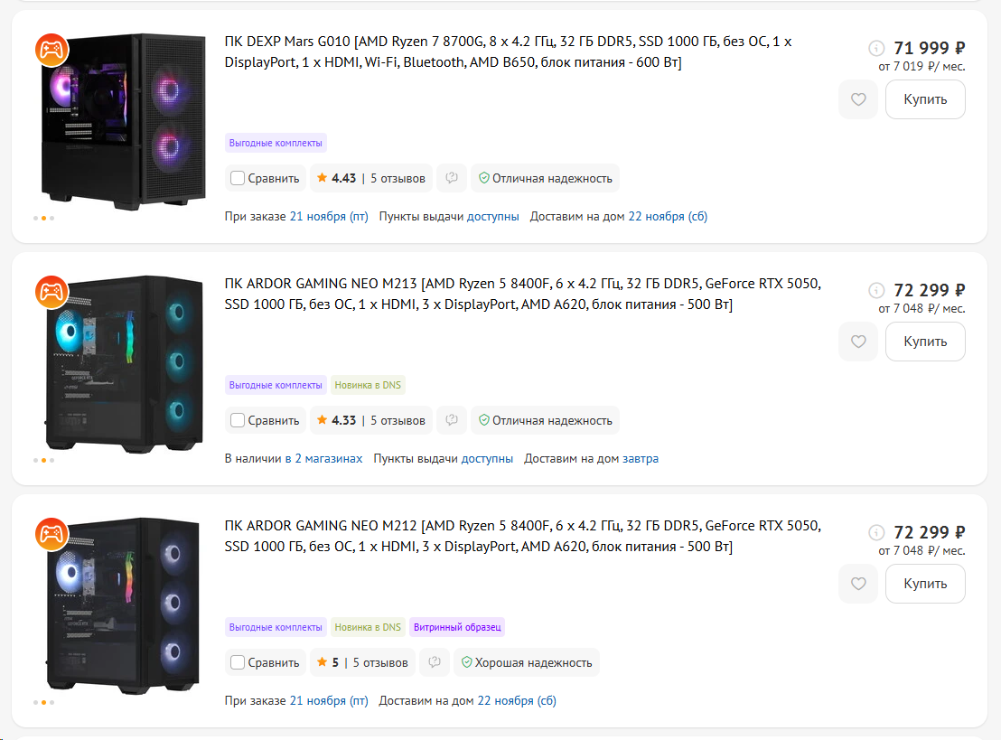Open the '2 магазинах' availability link
Screen dimensions: 1001x740
coord(329,458)
